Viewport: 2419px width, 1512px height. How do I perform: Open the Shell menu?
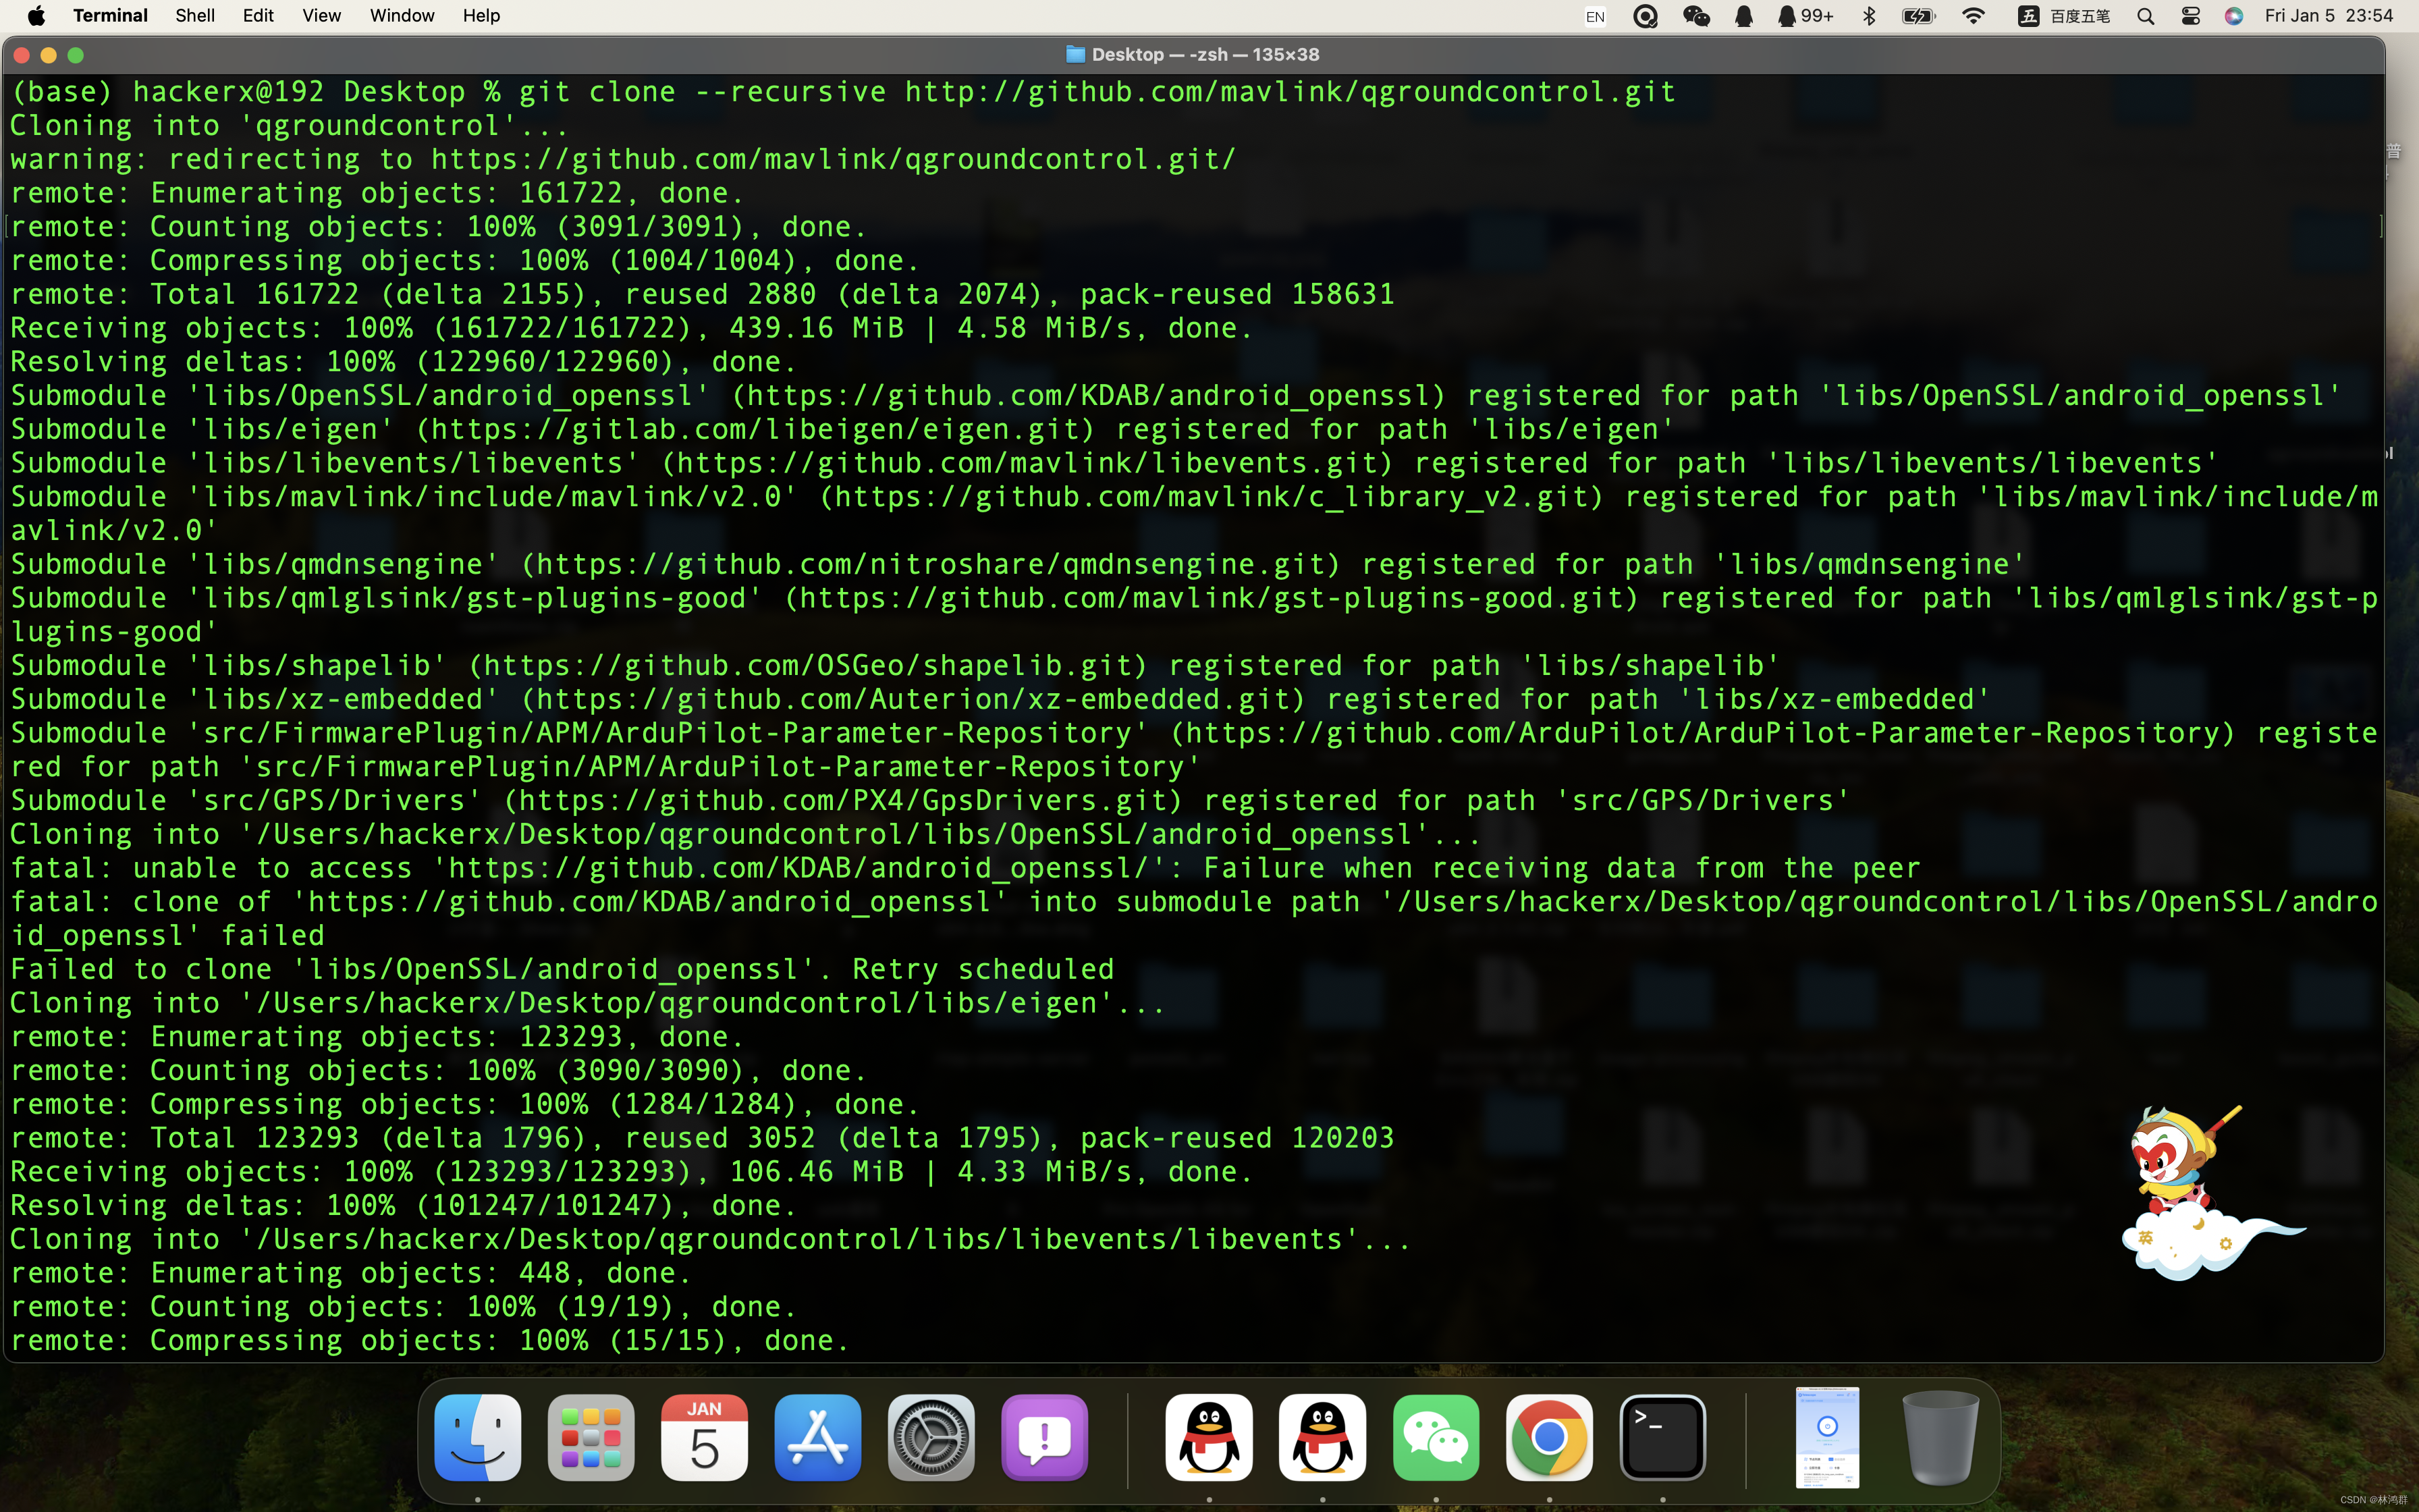point(195,15)
